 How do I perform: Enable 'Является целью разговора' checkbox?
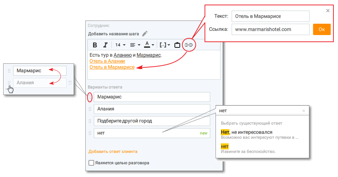91,163
